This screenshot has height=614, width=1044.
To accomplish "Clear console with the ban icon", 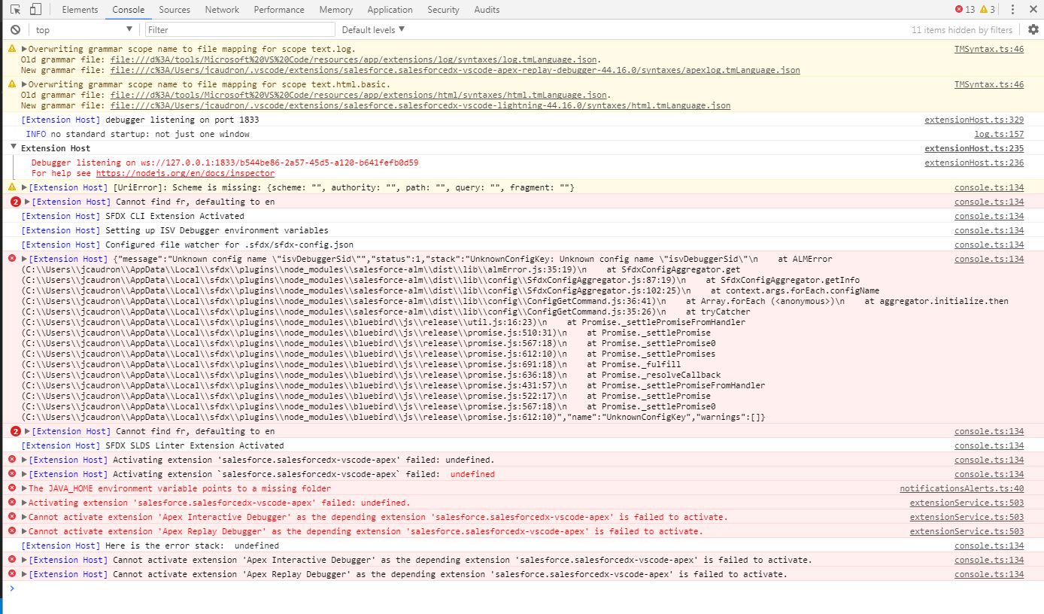I will [15, 29].
